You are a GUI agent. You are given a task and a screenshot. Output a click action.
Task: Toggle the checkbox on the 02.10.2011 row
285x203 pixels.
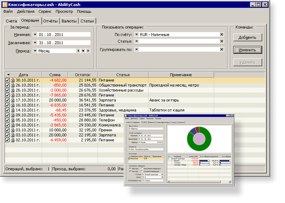tap(7, 140)
